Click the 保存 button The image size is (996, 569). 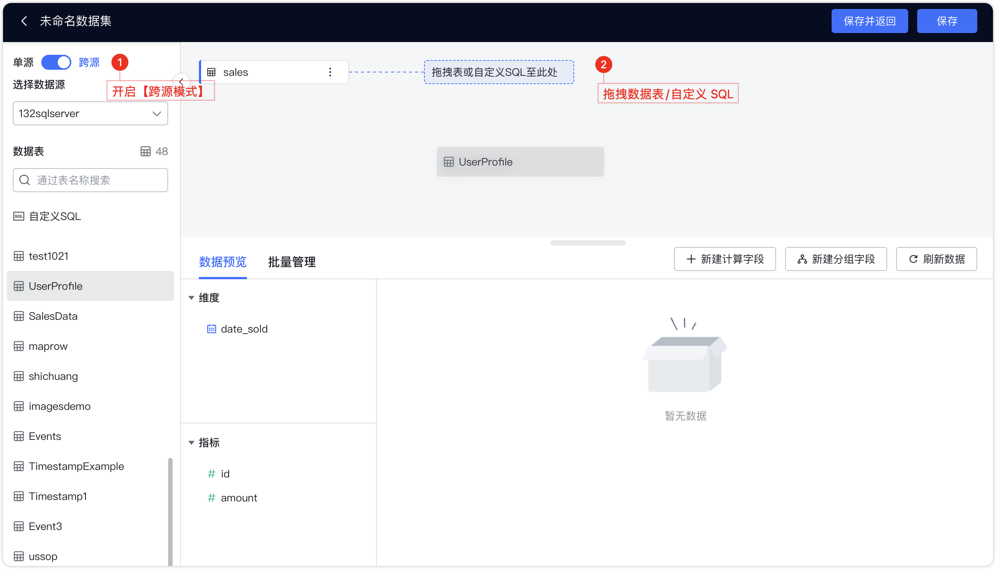[947, 21]
